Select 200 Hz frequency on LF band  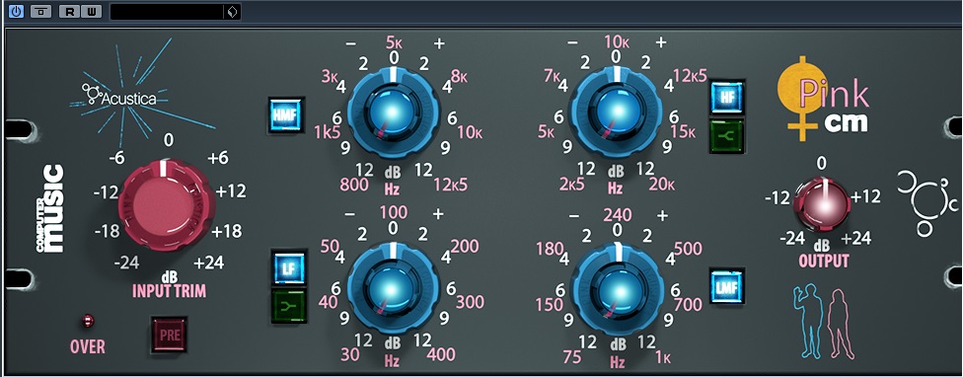pos(464,247)
